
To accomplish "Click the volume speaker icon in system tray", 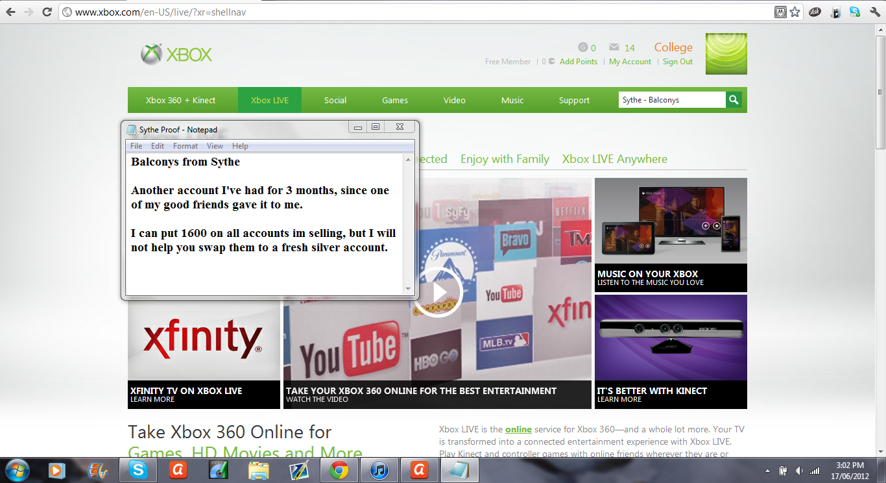I will click(798, 470).
